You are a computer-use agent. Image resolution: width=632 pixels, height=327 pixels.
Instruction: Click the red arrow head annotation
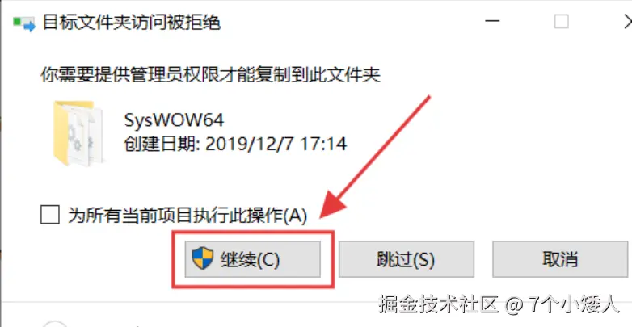[334, 204]
